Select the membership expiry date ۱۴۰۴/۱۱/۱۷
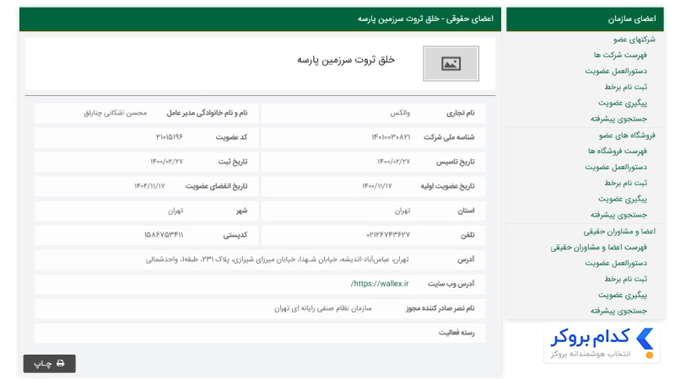Image resolution: width=675 pixels, height=379 pixels. tap(149, 186)
